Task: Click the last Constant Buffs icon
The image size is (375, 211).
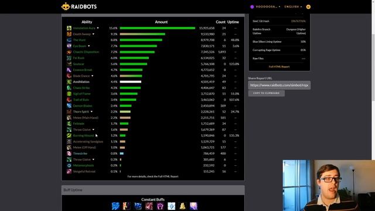Action: pos(193,206)
